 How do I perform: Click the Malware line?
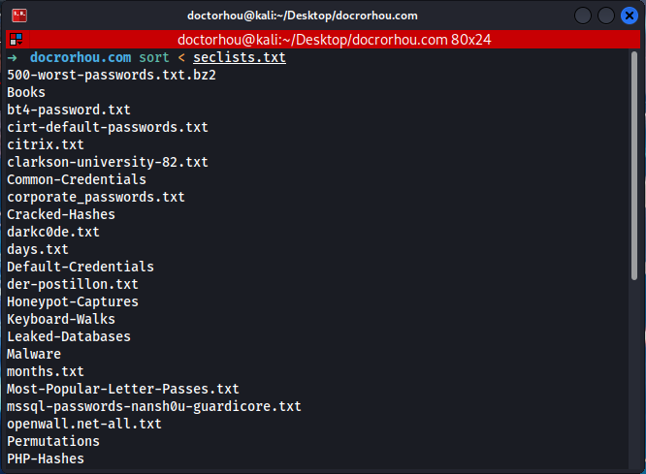(34, 354)
